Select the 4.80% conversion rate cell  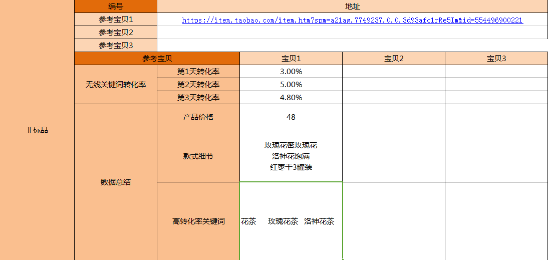[x=291, y=98]
